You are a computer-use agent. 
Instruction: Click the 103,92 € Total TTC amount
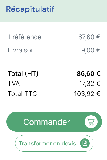coord(87,94)
